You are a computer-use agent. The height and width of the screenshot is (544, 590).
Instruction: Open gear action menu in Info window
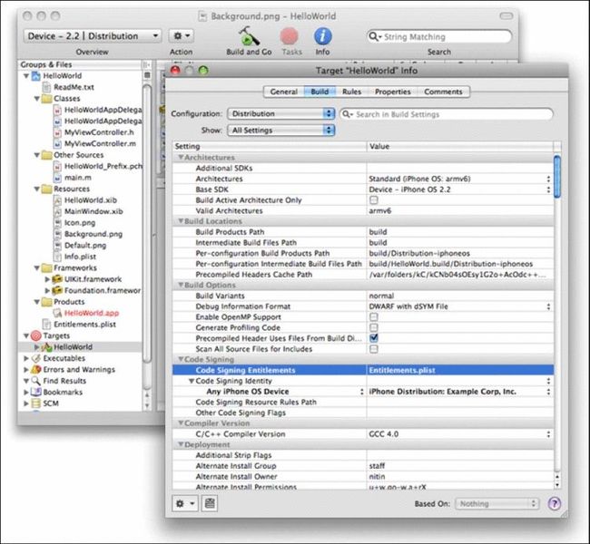[185, 503]
